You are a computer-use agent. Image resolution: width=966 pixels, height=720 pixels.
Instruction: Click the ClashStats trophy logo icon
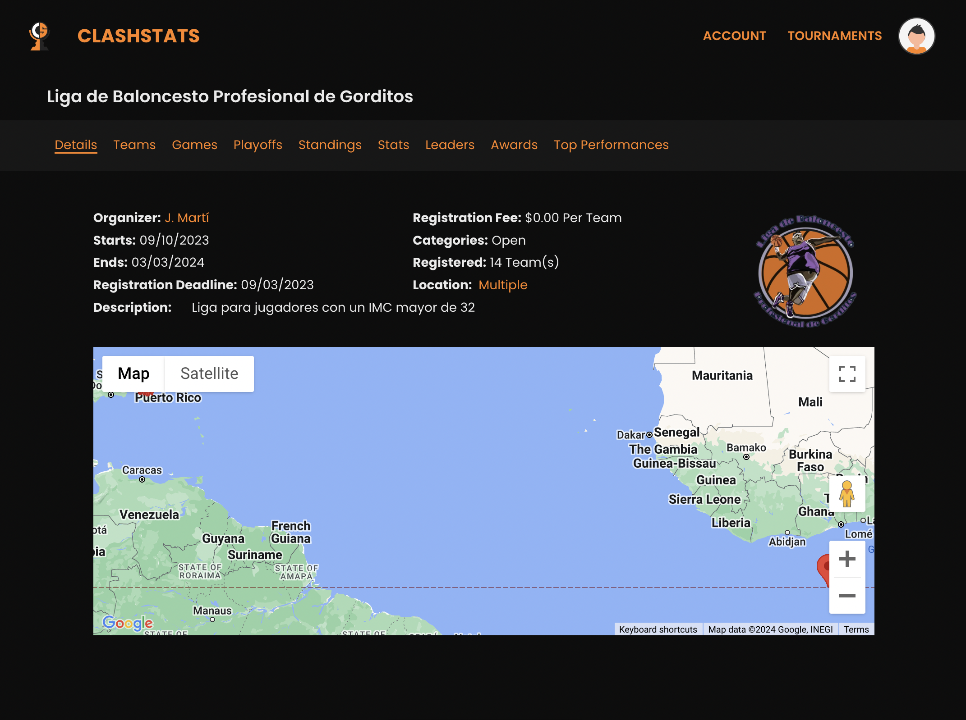point(40,36)
